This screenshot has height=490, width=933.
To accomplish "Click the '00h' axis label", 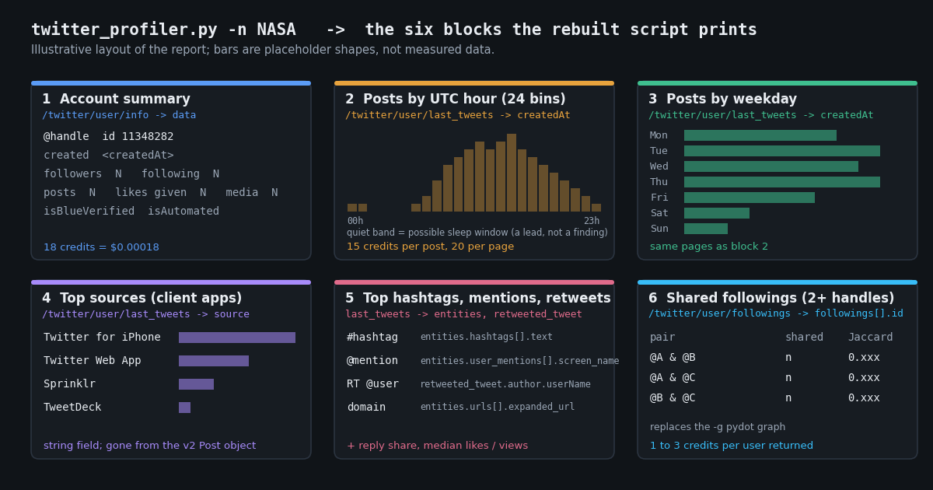I will pos(355,221).
